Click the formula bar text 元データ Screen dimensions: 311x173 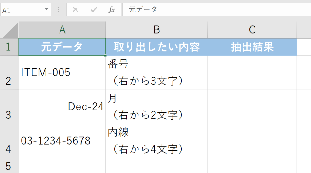tap(143, 10)
